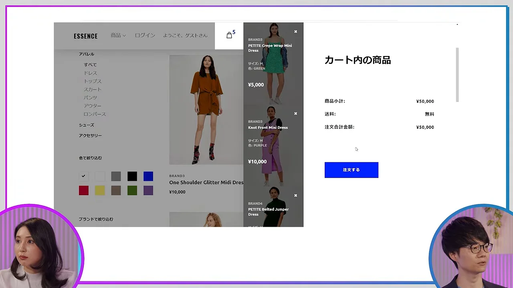Expand the シューズ category
Screen dimensions: 513x288
(87, 125)
